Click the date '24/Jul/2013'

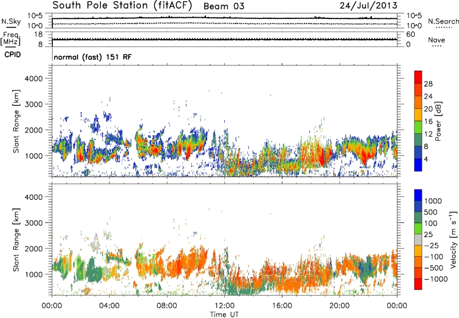[x=368, y=6]
